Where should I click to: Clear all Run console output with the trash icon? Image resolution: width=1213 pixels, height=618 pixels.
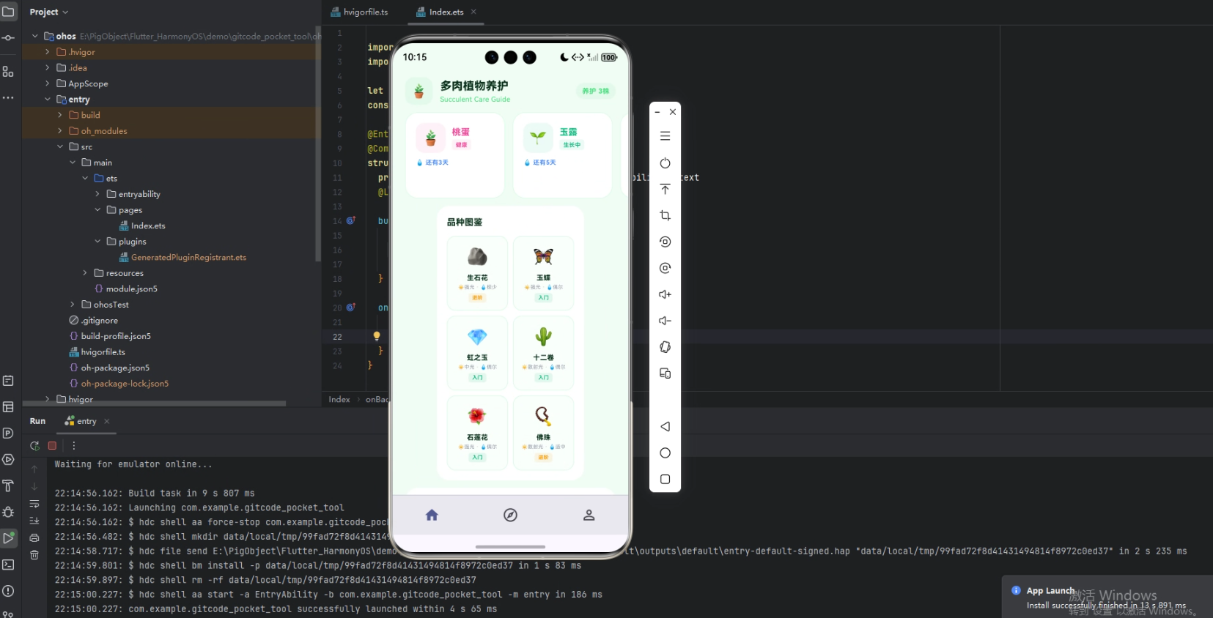pos(34,555)
